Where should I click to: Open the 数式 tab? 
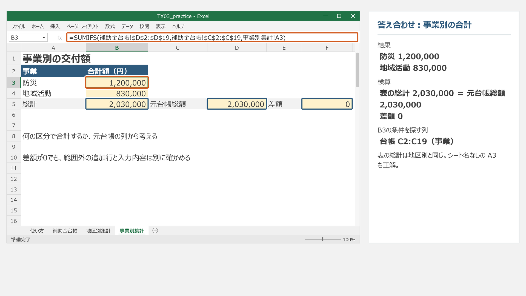(110, 26)
